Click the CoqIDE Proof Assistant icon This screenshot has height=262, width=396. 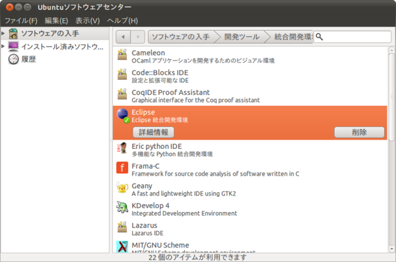coord(122,94)
